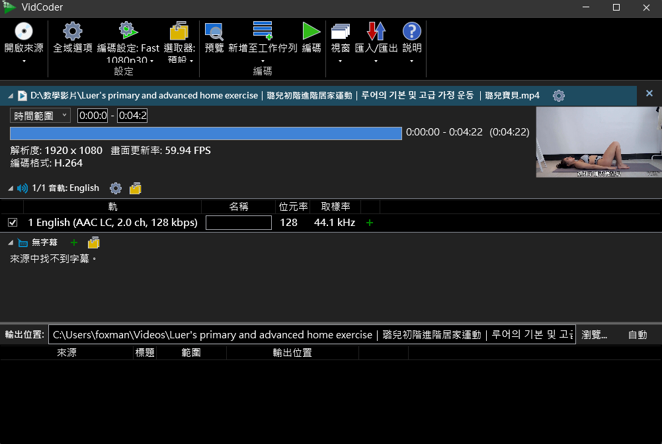Click '來源中找不到字幕' message text
The width and height of the screenshot is (662, 444).
53,259
